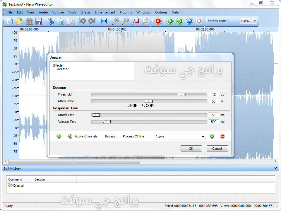Screen dimensions: 281x211
Task: Open the File menu
Action: tap(10, 12)
